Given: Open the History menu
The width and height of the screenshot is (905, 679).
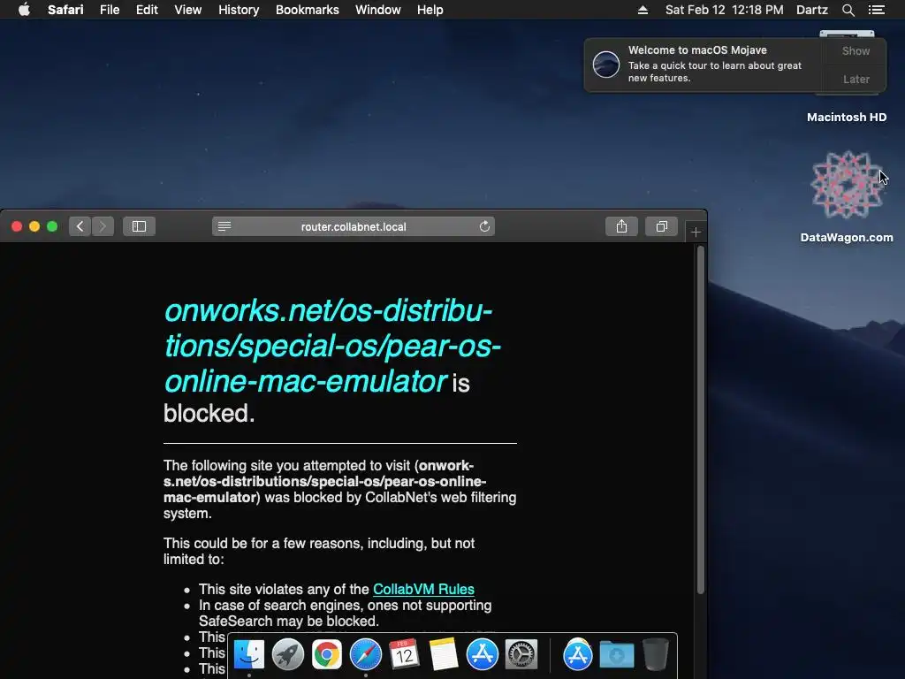Looking at the screenshot, I should 239,10.
